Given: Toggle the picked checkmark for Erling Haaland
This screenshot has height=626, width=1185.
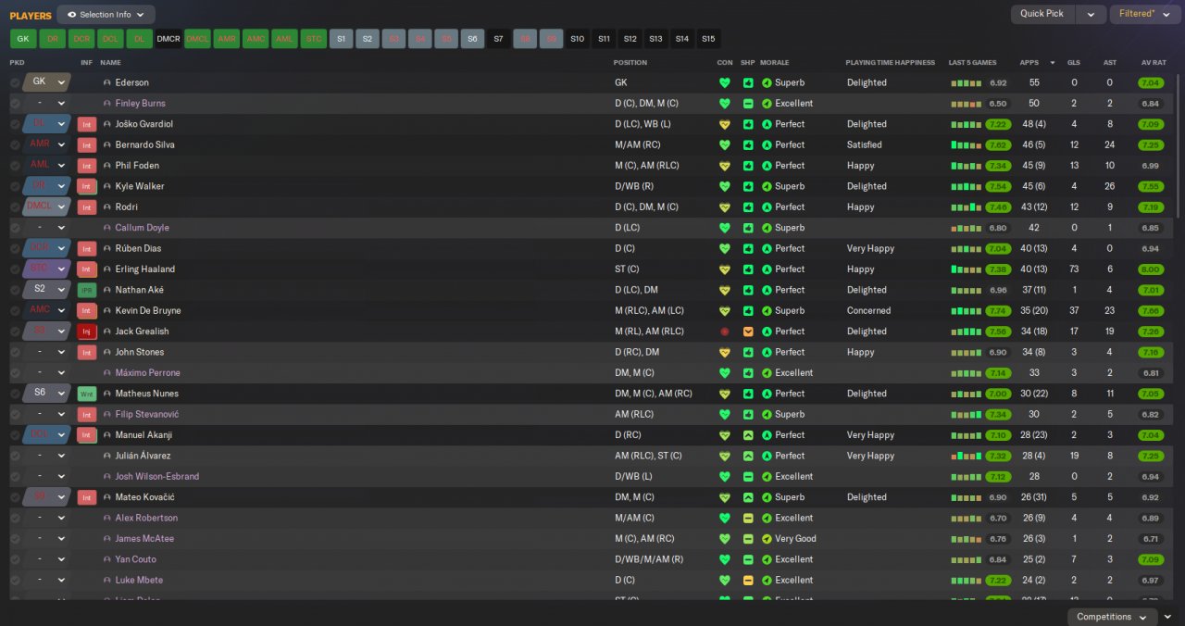Looking at the screenshot, I should [x=15, y=269].
